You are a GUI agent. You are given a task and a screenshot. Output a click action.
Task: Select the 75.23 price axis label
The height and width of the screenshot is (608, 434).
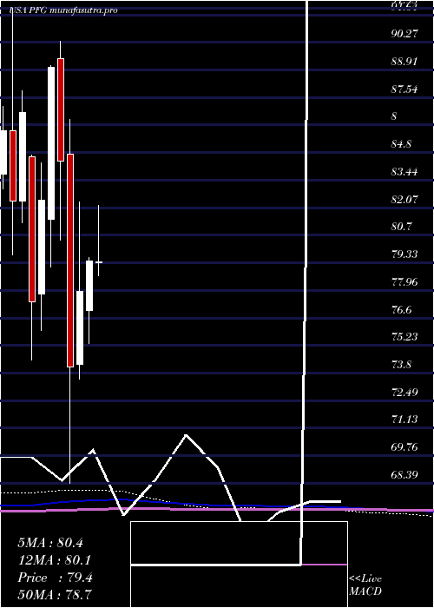tap(404, 337)
